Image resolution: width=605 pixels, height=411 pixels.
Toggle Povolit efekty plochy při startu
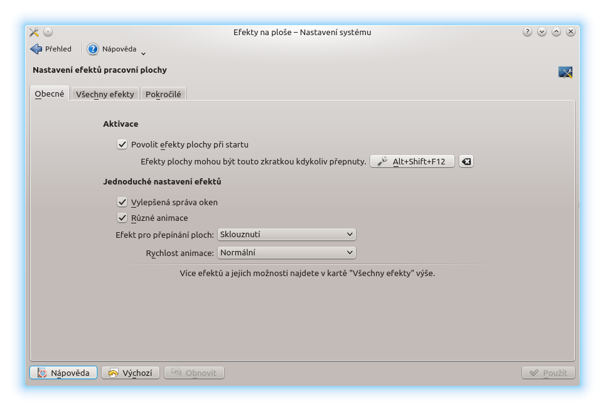click(183, 144)
